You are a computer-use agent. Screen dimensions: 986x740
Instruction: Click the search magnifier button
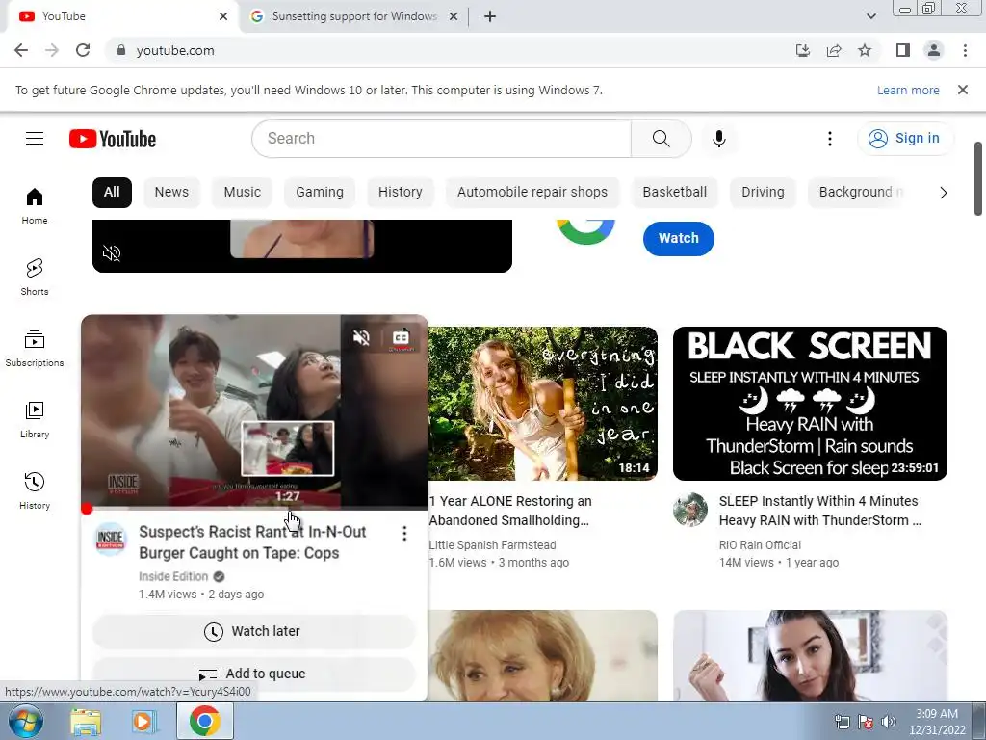(x=661, y=139)
